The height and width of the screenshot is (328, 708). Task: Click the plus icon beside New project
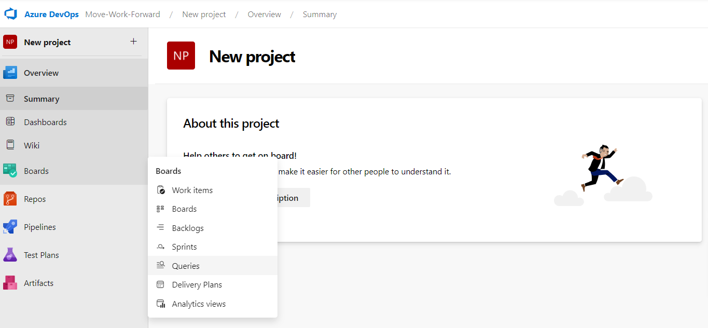pyautogui.click(x=133, y=42)
